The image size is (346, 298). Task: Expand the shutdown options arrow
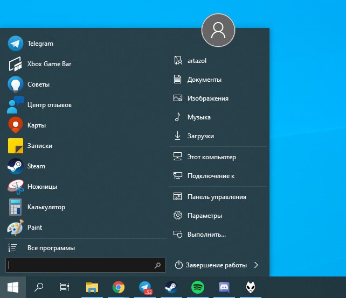[x=256, y=265]
